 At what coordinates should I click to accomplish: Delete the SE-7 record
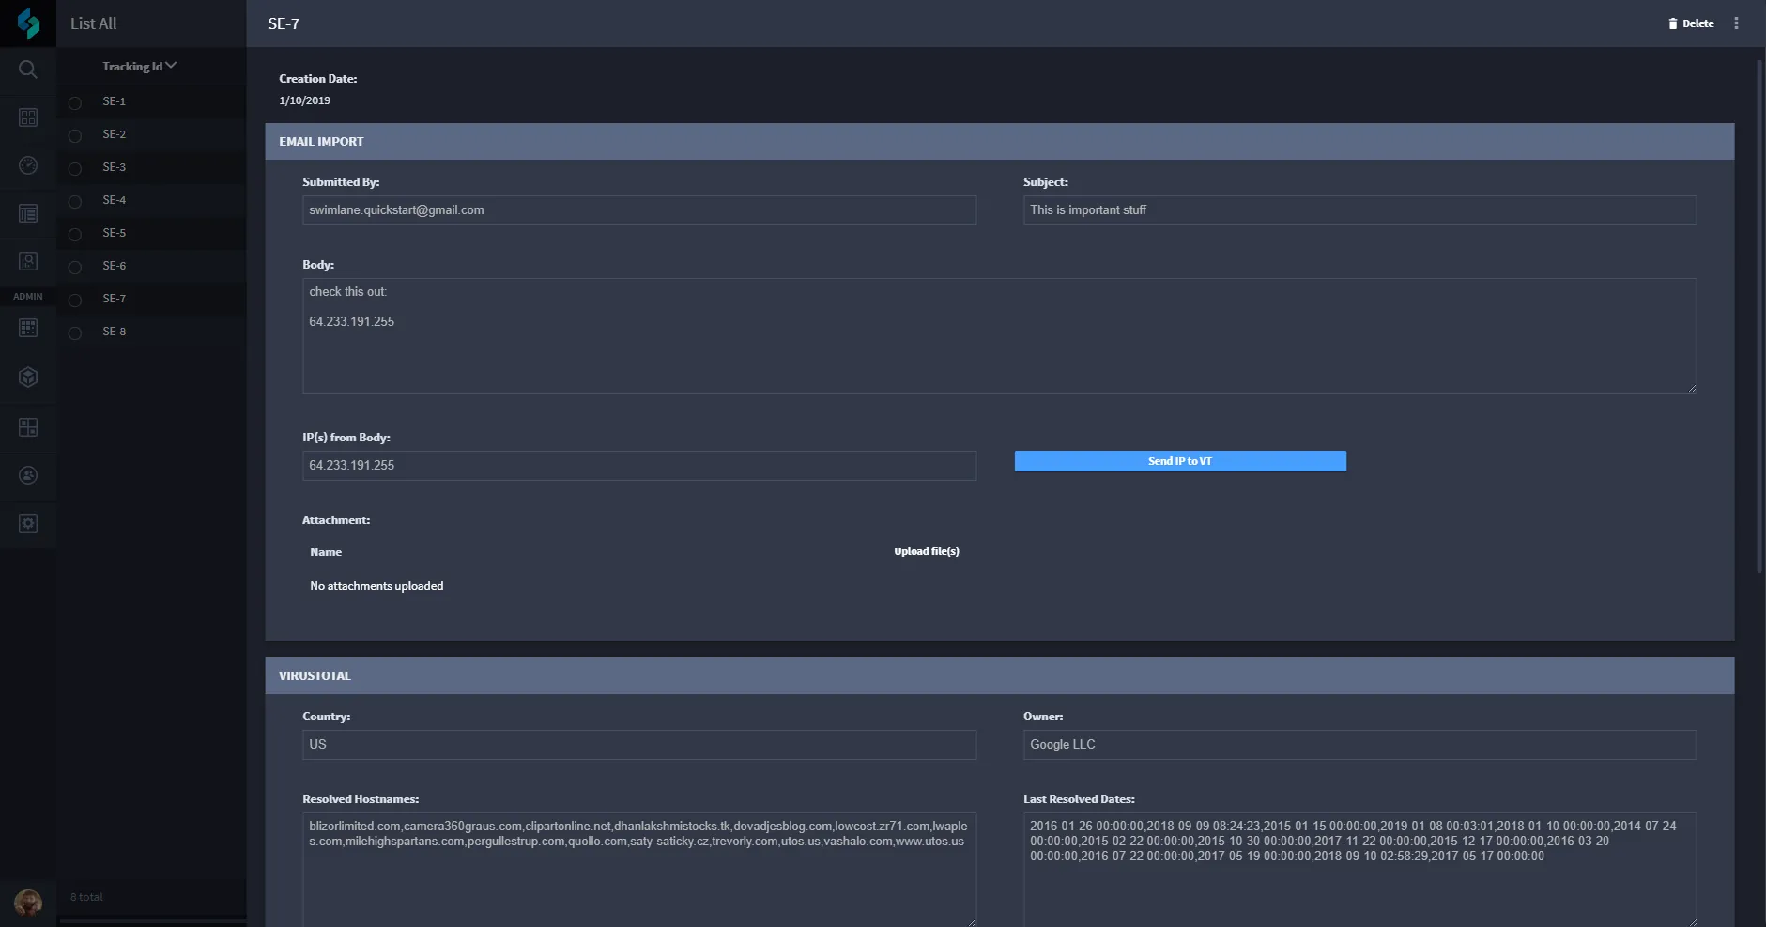pyautogui.click(x=1691, y=23)
